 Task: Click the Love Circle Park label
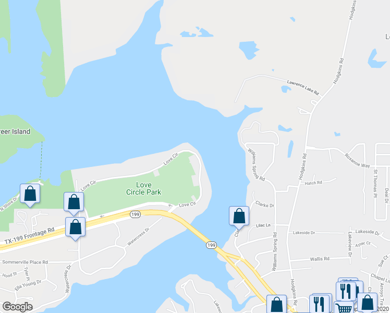pyautogui.click(x=144, y=188)
